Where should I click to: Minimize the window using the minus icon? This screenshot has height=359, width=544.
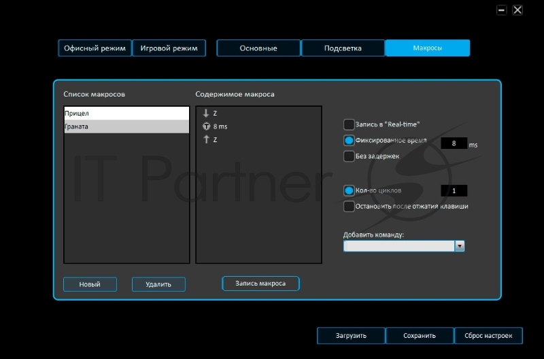tap(502, 10)
